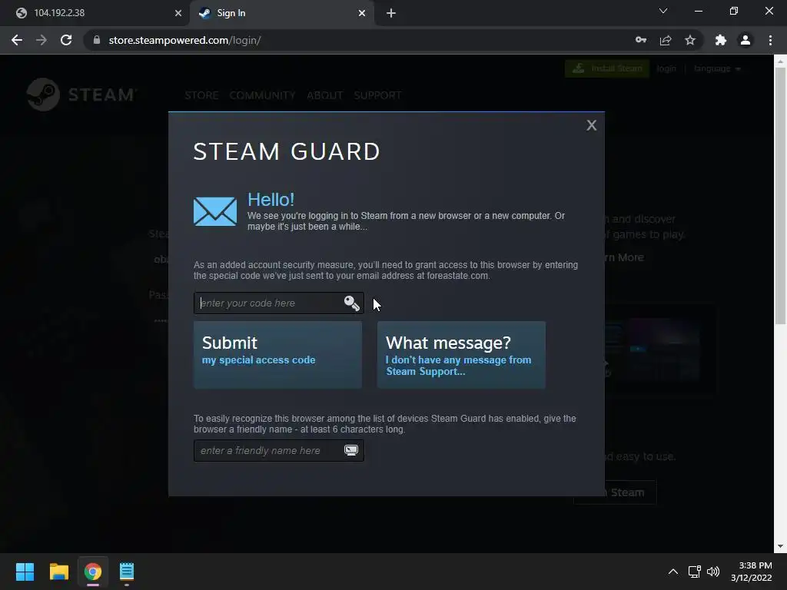This screenshot has width=787, height=590.
Task: Share this page icon
Action: point(666,40)
